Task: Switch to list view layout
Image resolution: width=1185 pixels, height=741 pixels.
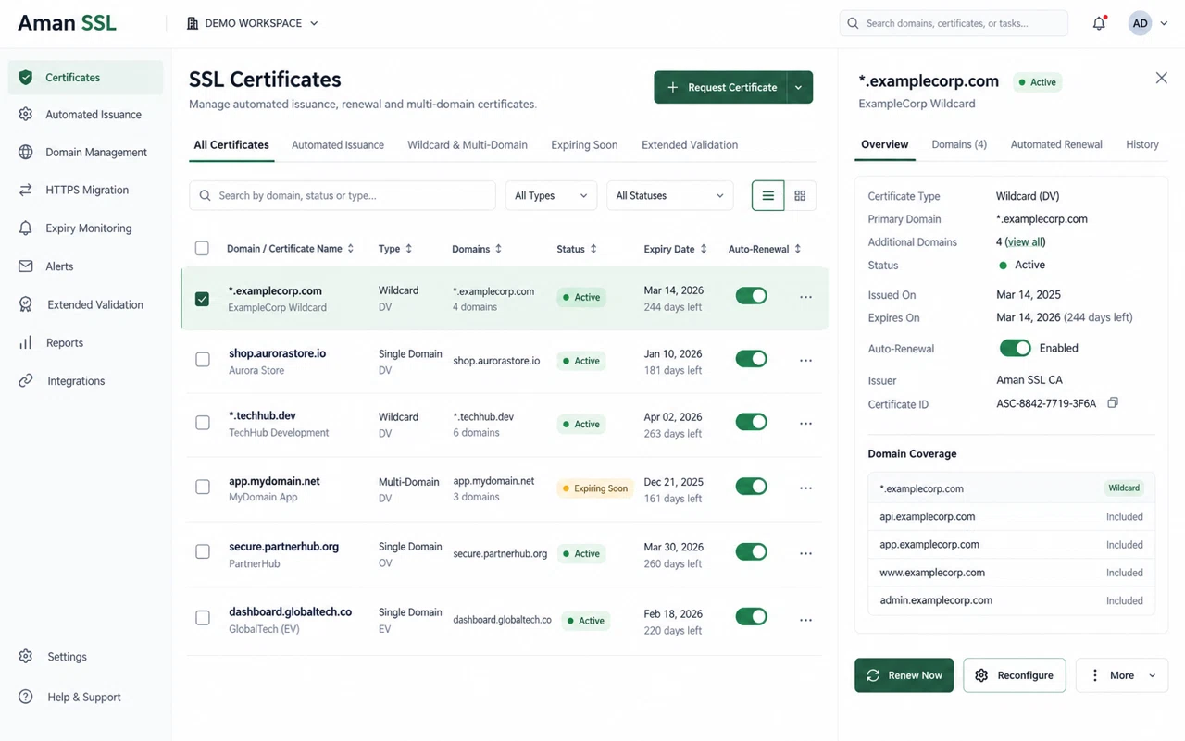Action: (x=767, y=196)
